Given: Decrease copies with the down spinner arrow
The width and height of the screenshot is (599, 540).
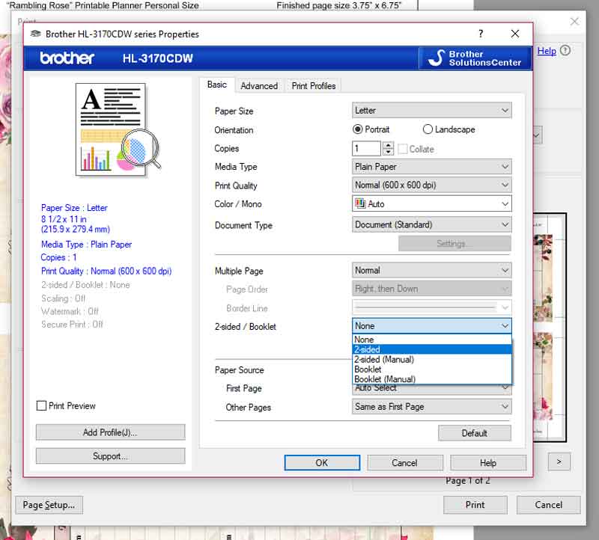Looking at the screenshot, I should pyautogui.click(x=388, y=152).
